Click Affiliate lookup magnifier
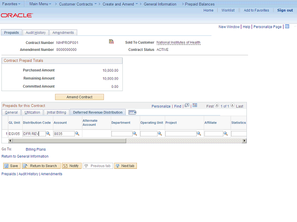 point(226,134)
